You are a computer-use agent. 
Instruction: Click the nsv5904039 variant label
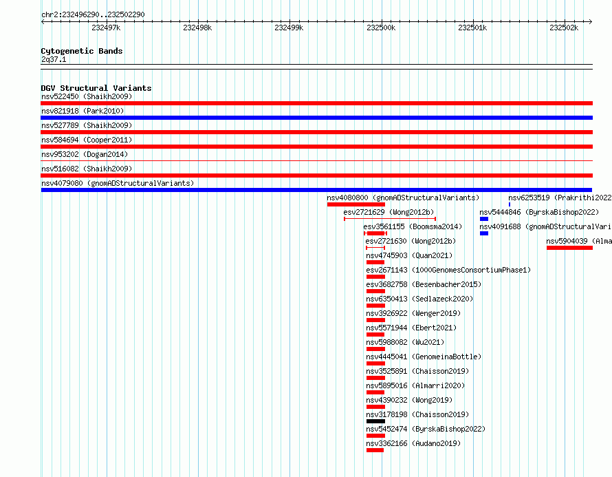pos(579,241)
